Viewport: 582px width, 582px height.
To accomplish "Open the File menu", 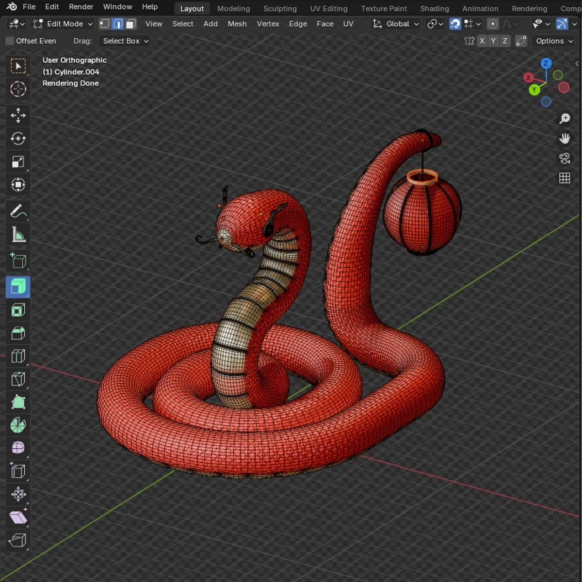I will click(29, 6).
